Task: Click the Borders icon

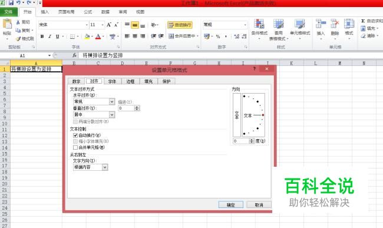Action: (72, 37)
